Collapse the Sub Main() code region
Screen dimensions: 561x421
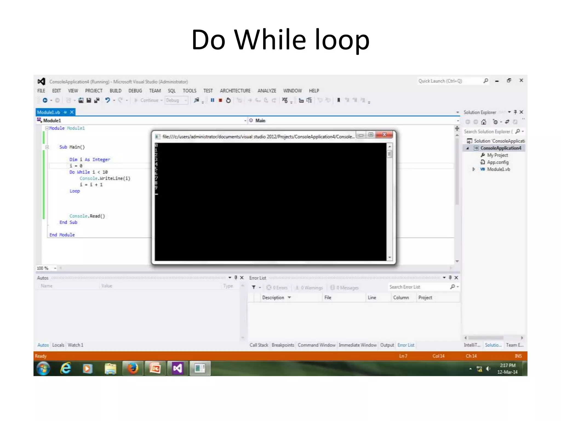(x=47, y=147)
